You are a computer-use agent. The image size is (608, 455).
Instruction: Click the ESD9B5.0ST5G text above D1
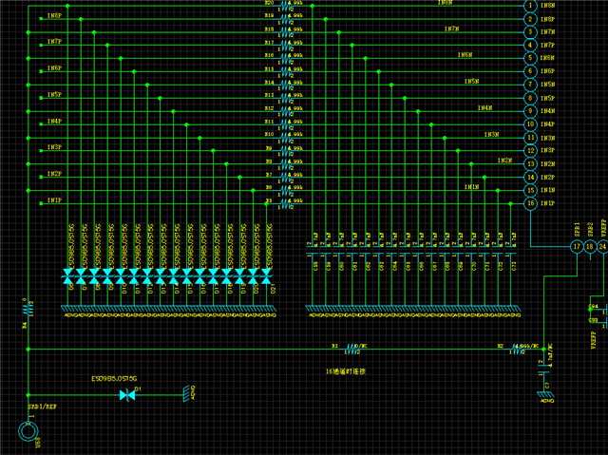tap(114, 379)
